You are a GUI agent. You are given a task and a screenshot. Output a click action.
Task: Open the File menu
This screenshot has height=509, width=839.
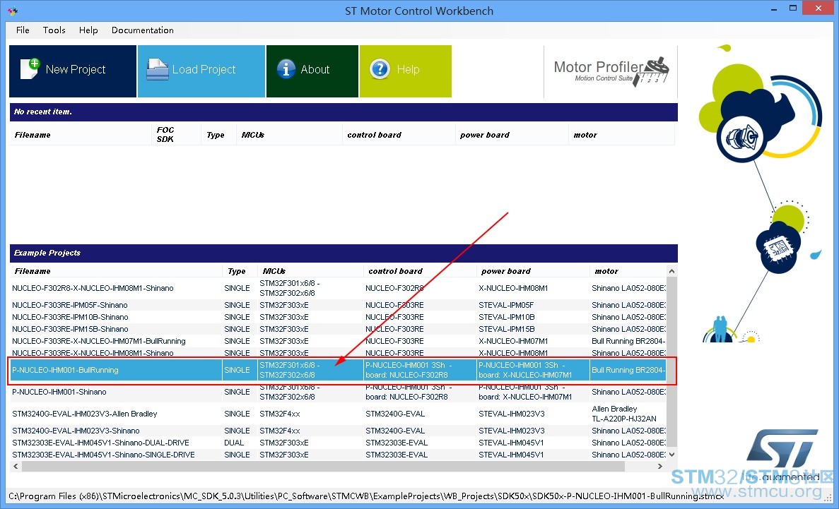(x=23, y=30)
